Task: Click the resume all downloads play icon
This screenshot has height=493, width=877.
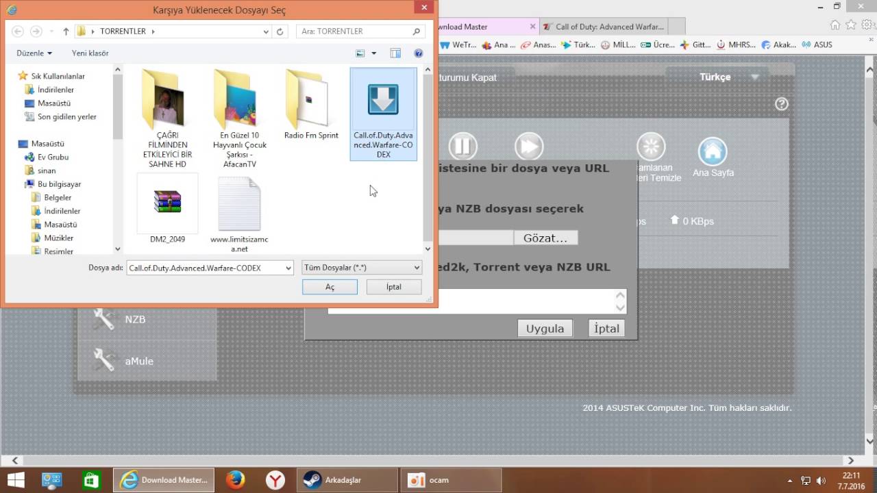Action: [x=529, y=146]
